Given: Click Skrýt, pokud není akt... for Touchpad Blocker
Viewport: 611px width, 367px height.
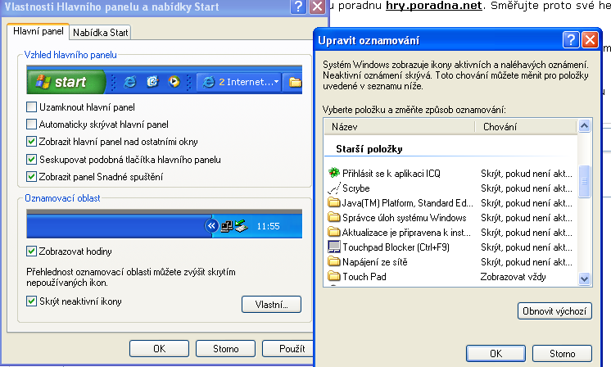Looking at the screenshot, I should 527,247.
